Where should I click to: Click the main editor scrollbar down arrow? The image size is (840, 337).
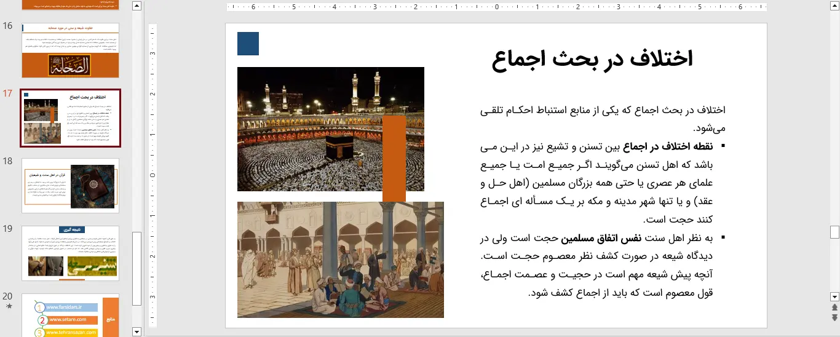(834, 296)
